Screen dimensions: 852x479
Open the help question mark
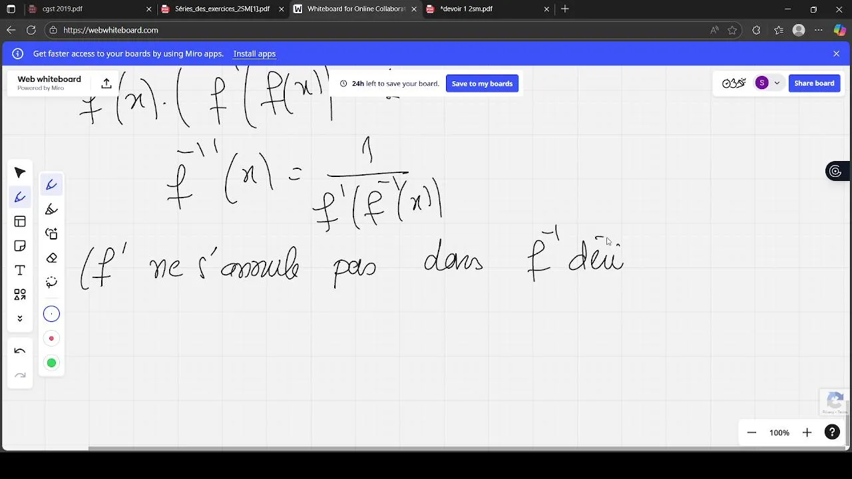[832, 432]
